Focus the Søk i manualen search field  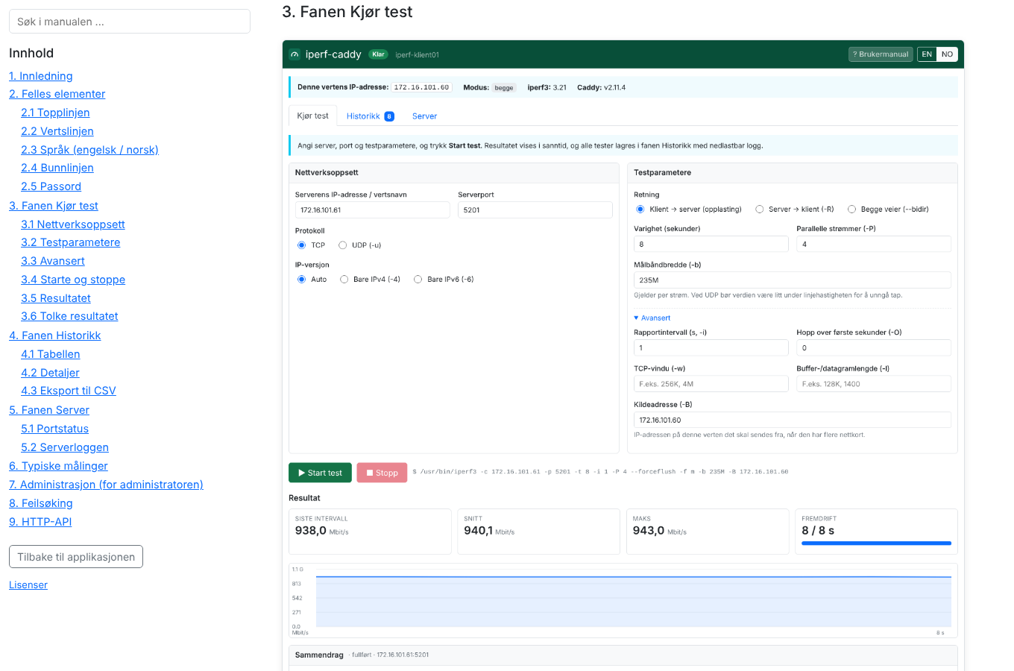pyautogui.click(x=130, y=22)
